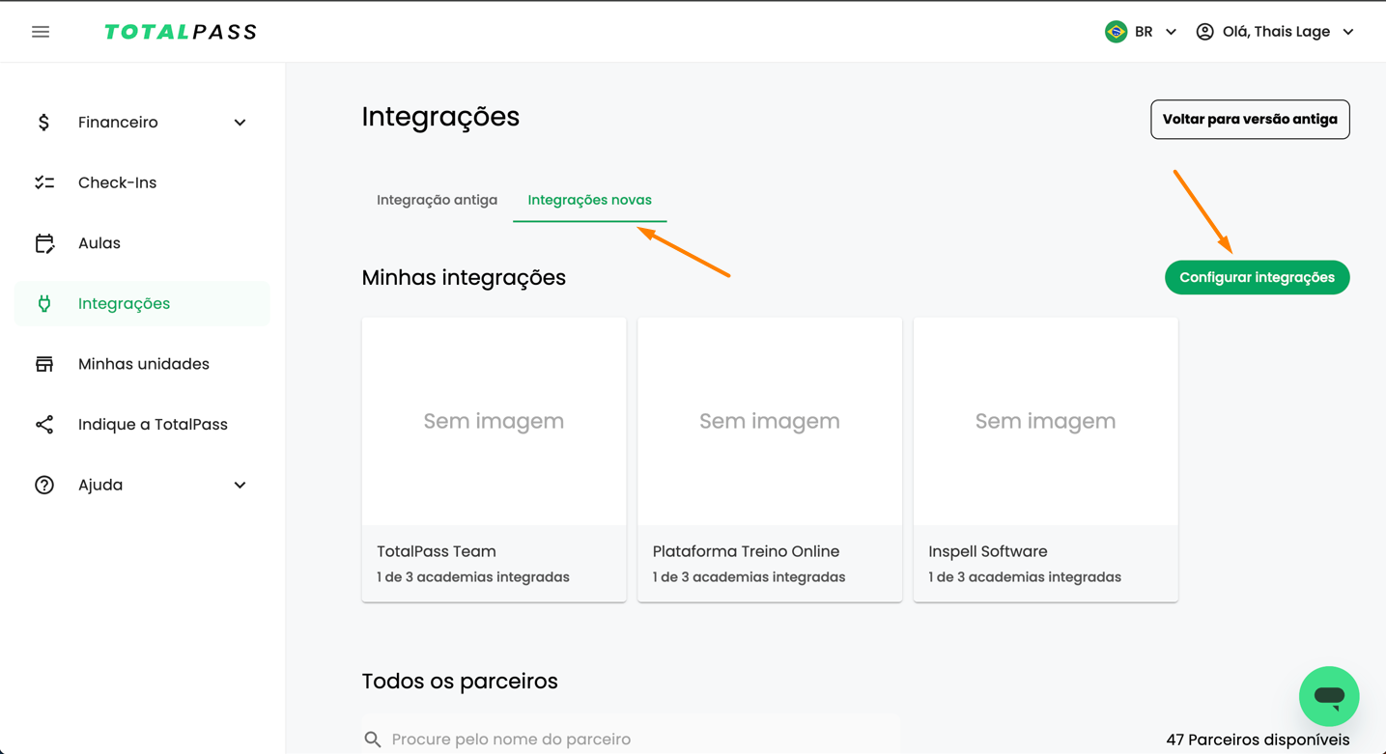The height and width of the screenshot is (754, 1386).
Task: Open the Inspell Software card image
Action: click(x=1045, y=421)
